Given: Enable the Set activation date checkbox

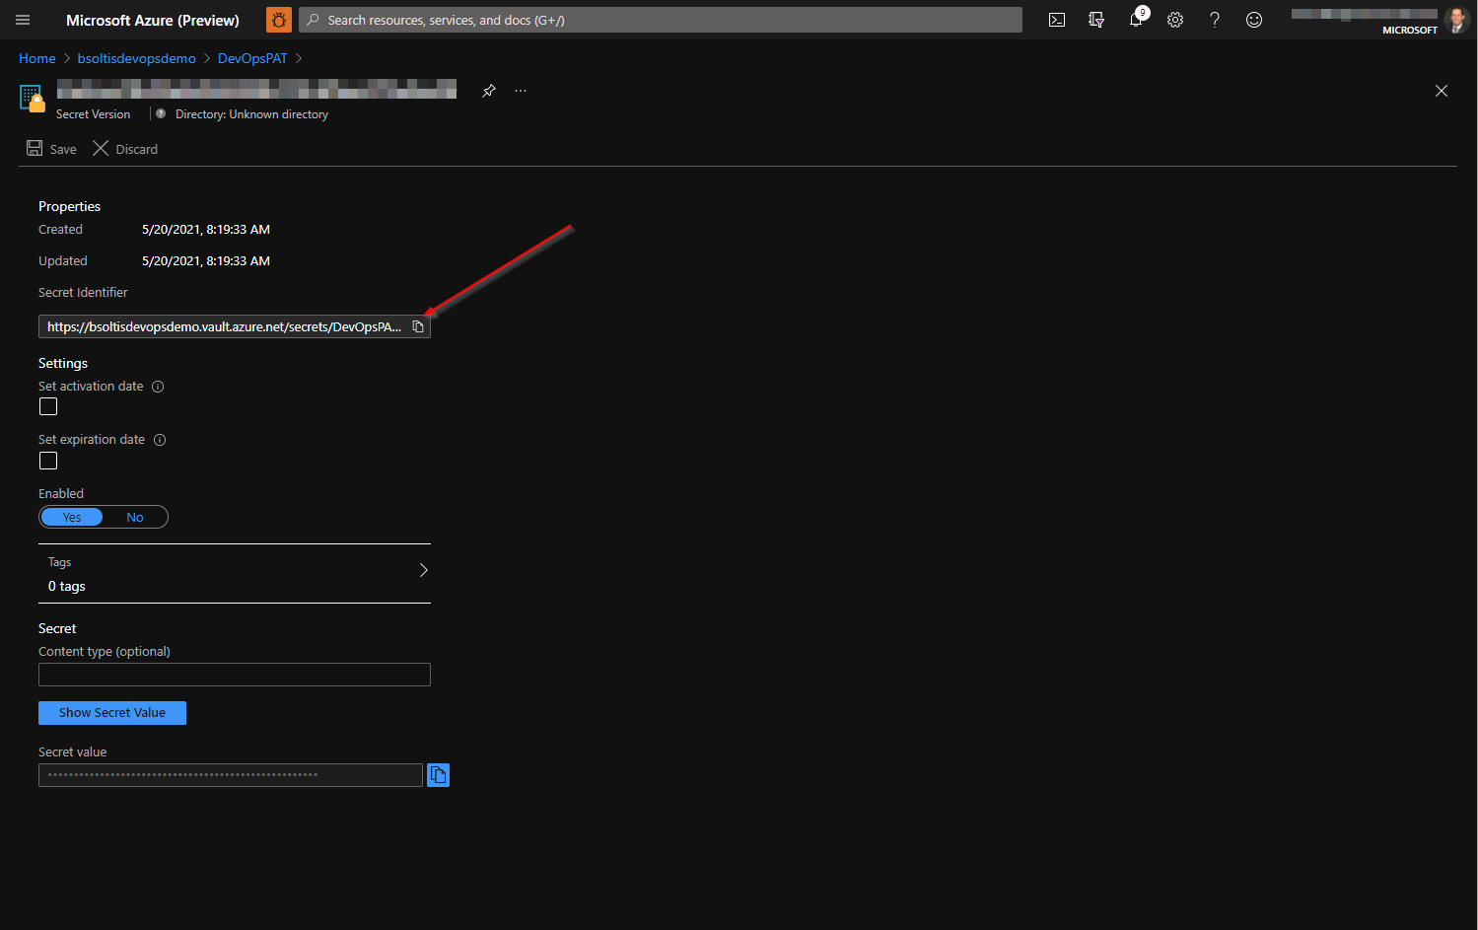Looking at the screenshot, I should 48,407.
